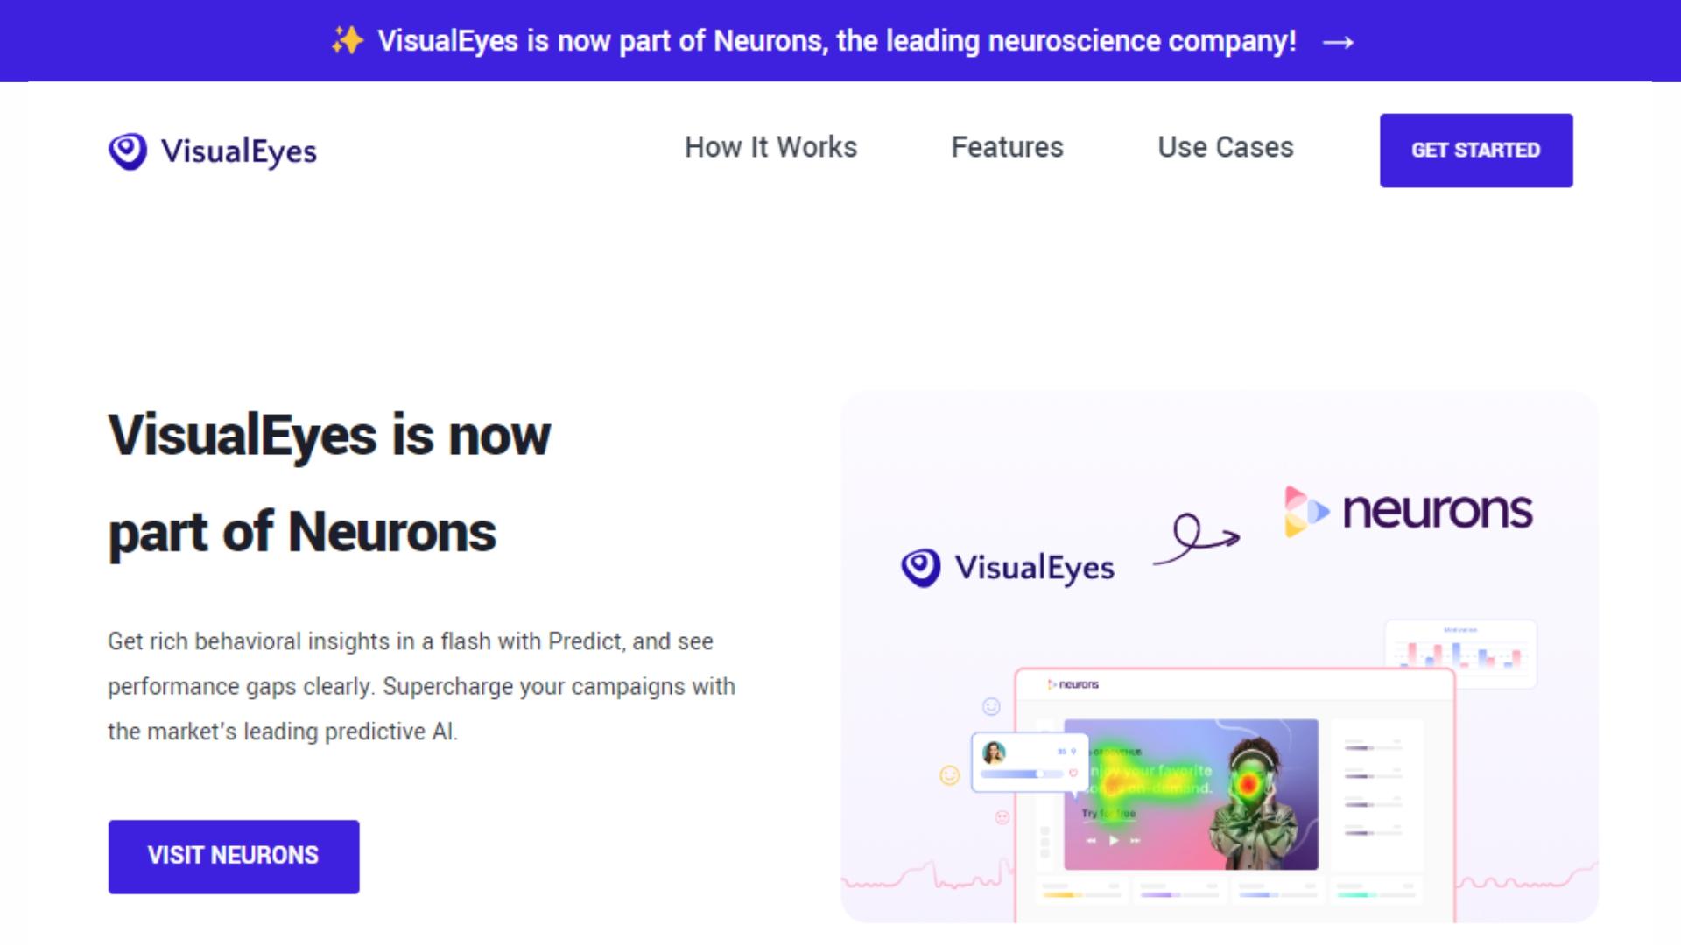
Task: Click the pink face emoji in the illustration
Action: click(1002, 817)
